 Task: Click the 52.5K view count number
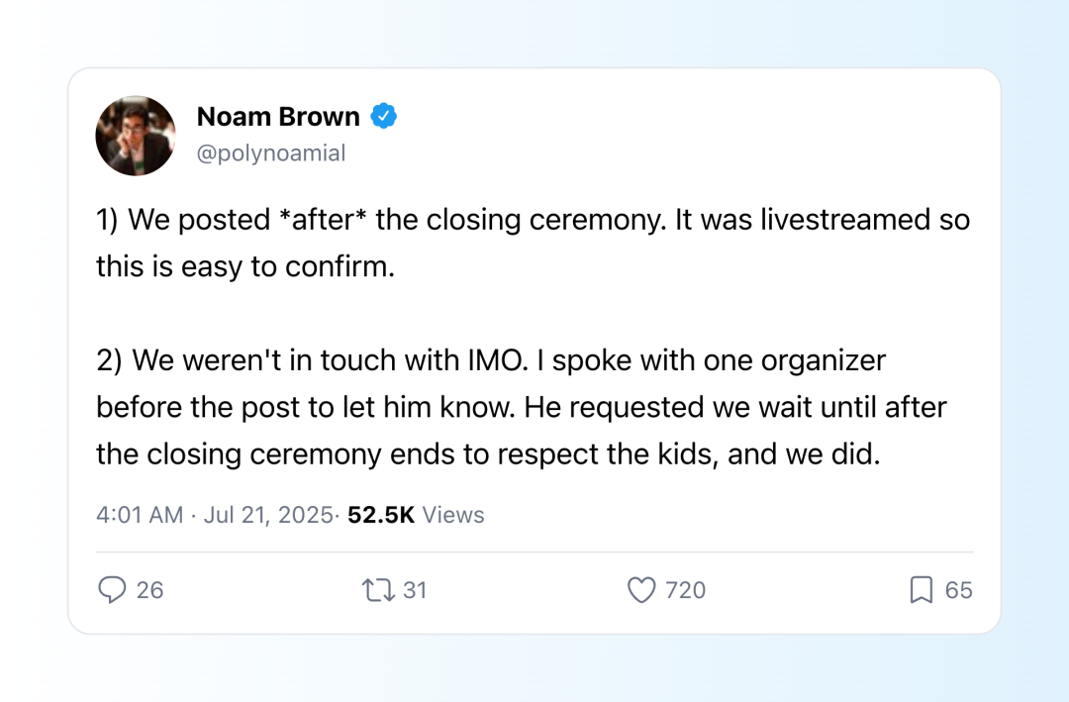point(381,515)
